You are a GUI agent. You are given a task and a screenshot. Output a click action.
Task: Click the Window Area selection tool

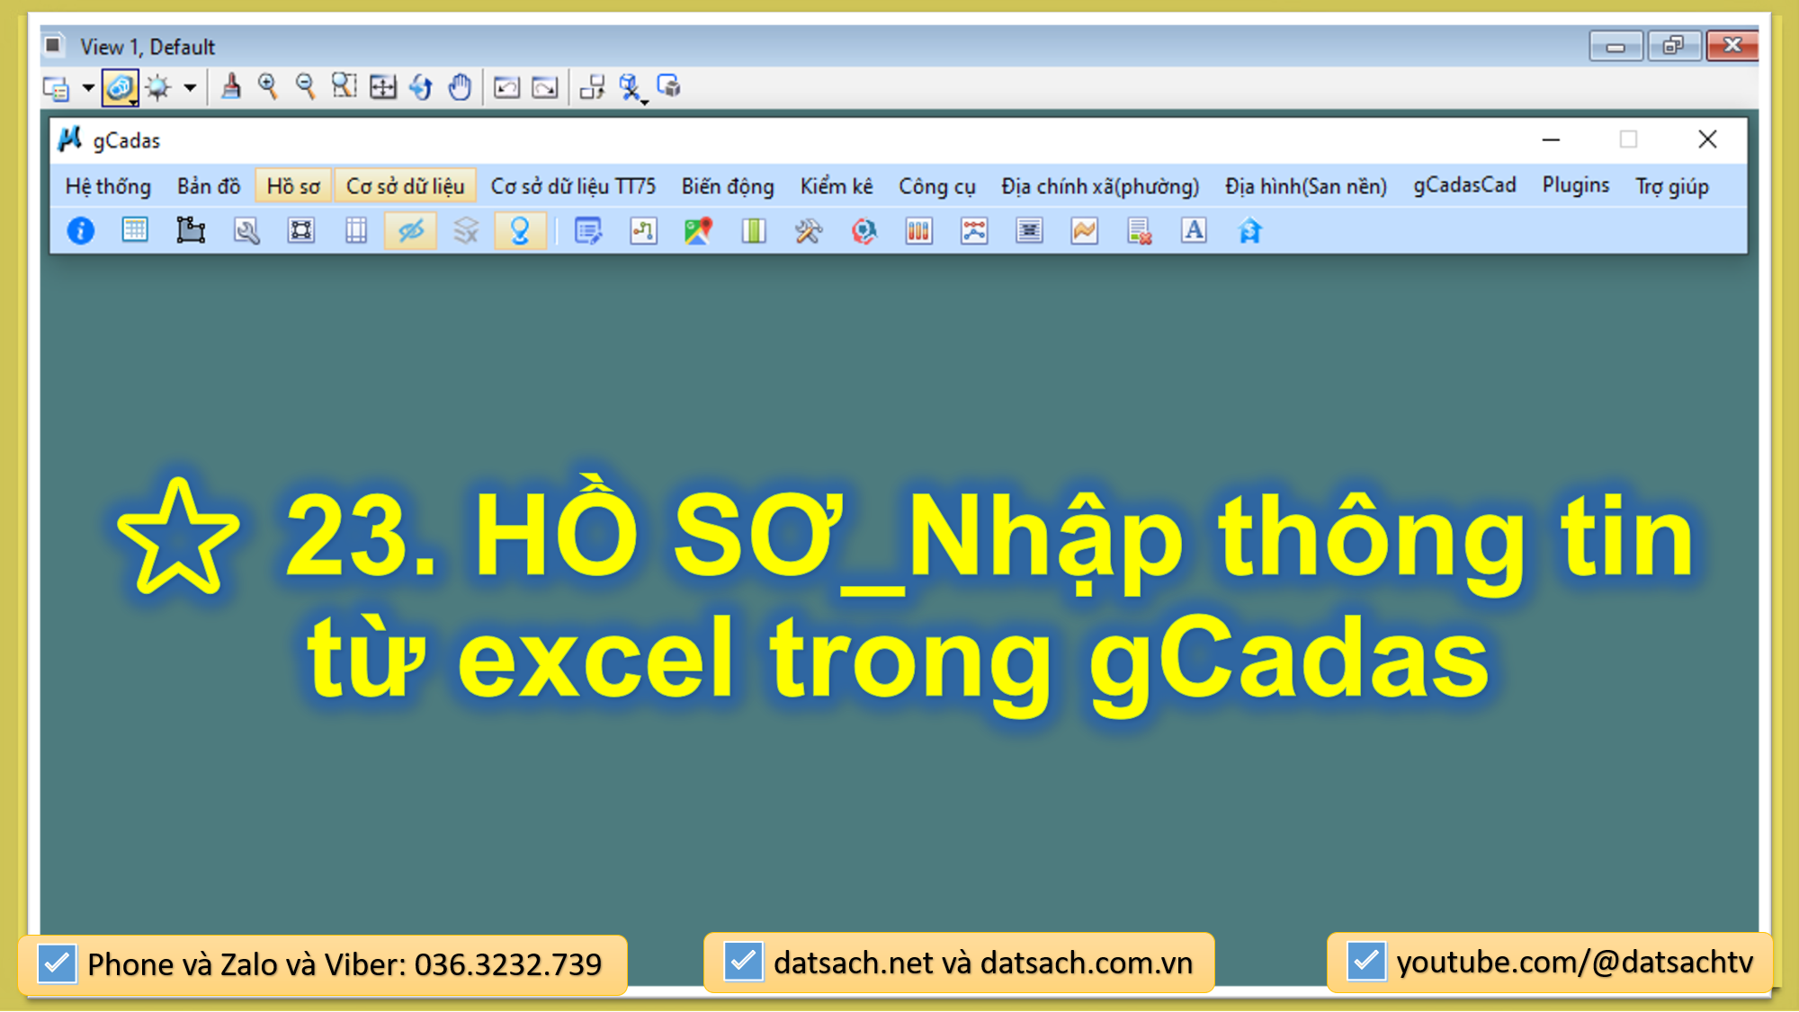tap(345, 87)
